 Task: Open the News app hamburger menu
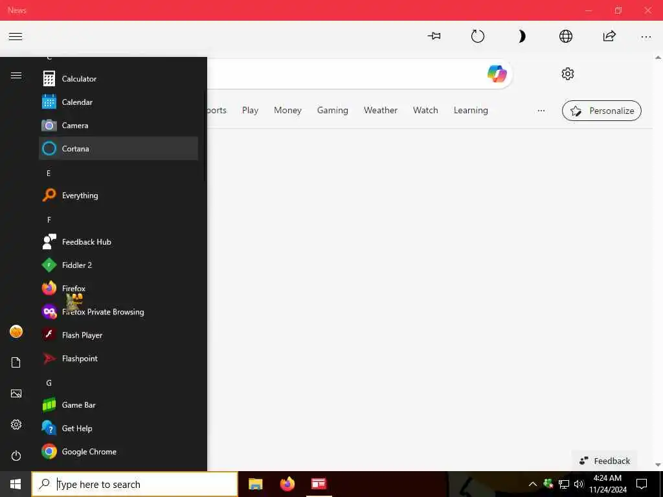(16, 36)
